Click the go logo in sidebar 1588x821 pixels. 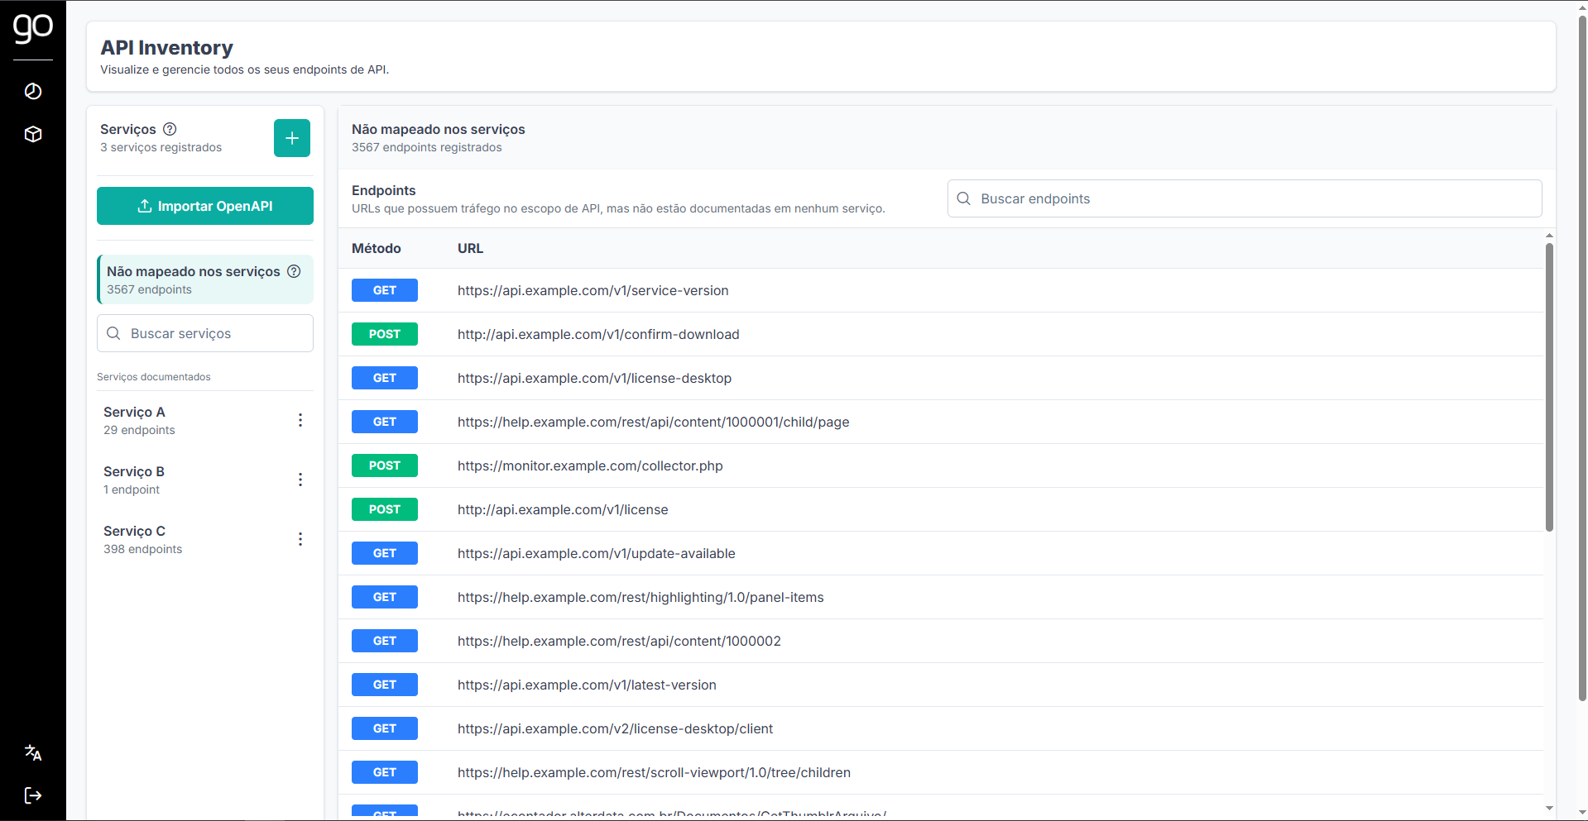pos(33,28)
